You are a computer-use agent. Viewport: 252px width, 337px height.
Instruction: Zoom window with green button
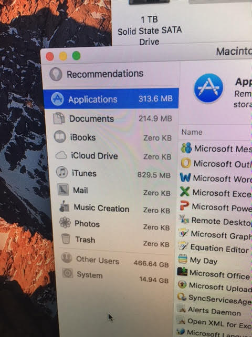76,56
